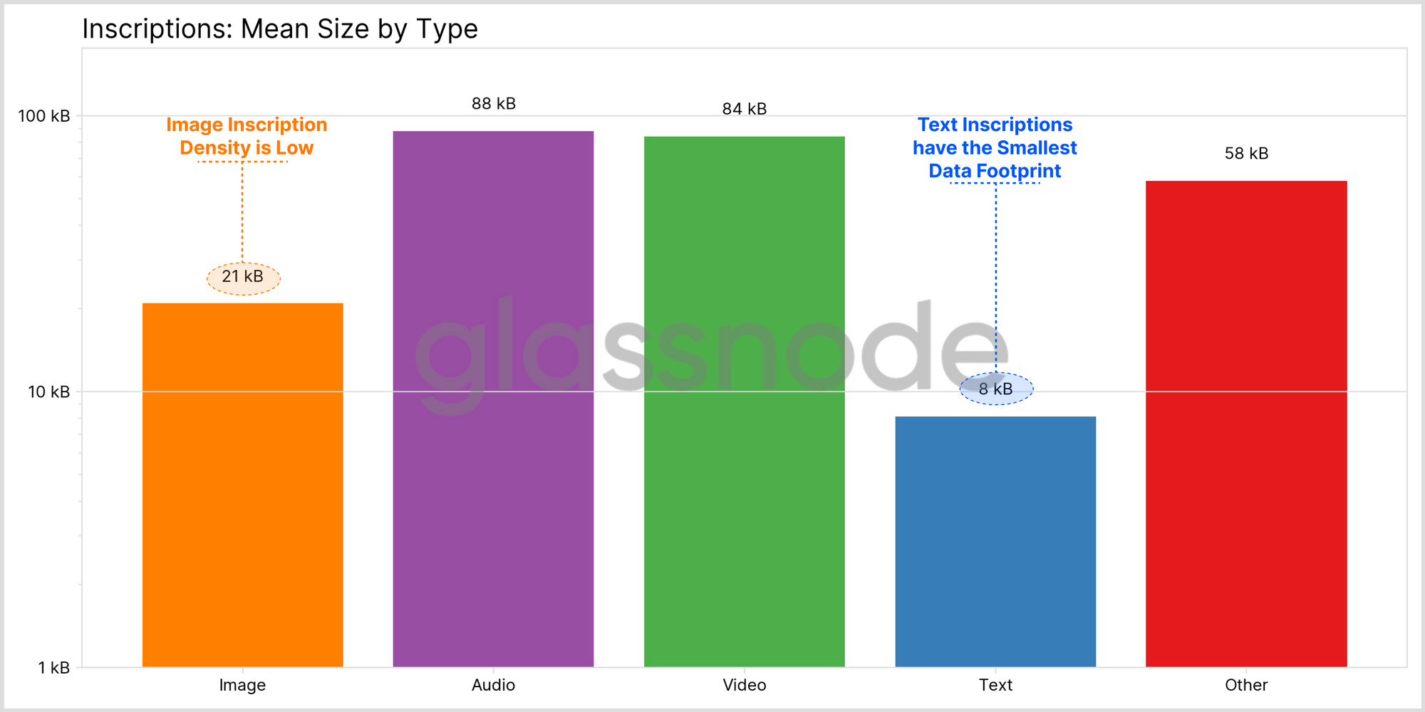Click the 1 kB axis label
Screen dimensions: 1425x712
(x=54, y=668)
